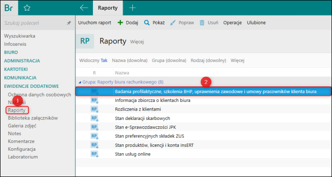This screenshot has width=332, height=177.
Task: Click the Popraw toolbar button
Action: click(182, 23)
